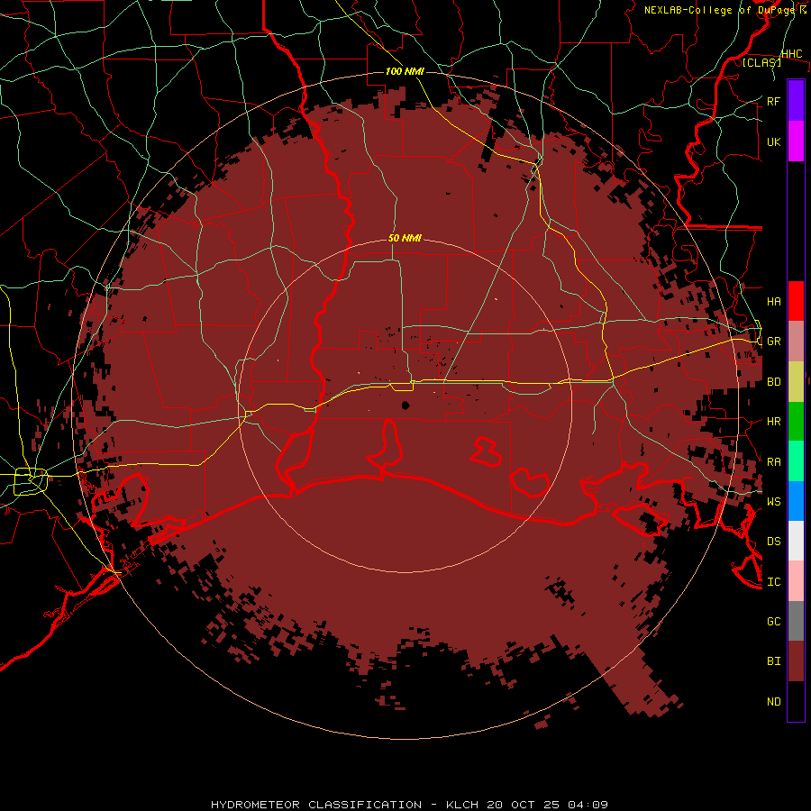Click the BD legend label
The width and height of the screenshot is (811, 811).
(x=773, y=382)
